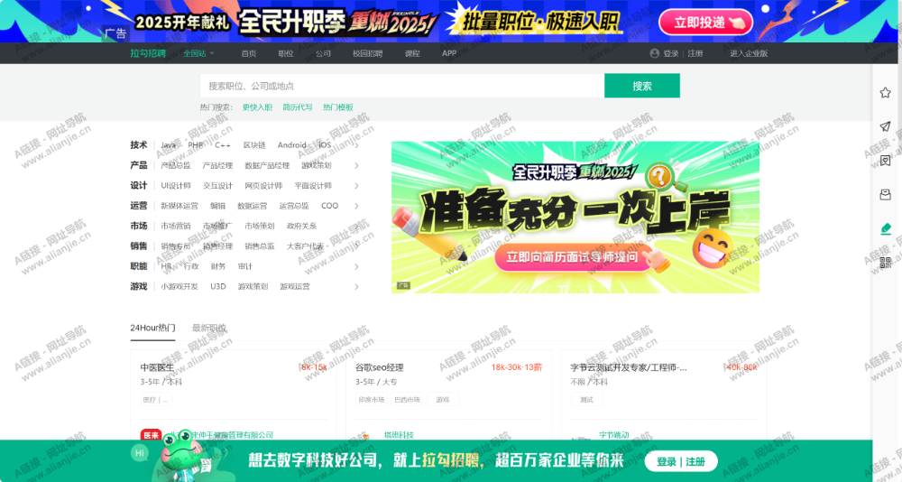Select 产品经理 under 产品
The width and height of the screenshot is (902, 482).
click(217, 165)
